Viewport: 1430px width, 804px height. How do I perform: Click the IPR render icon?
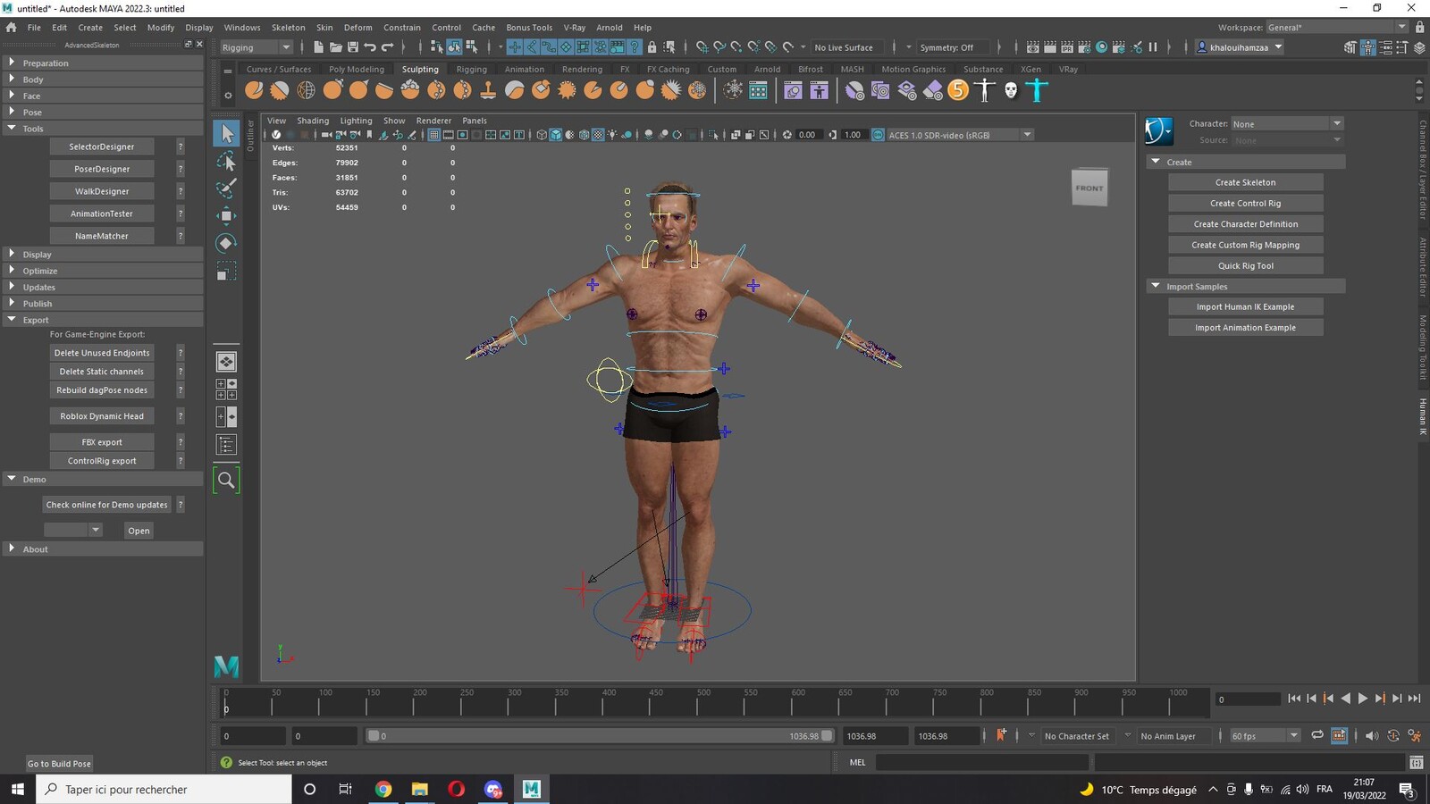point(1068,47)
